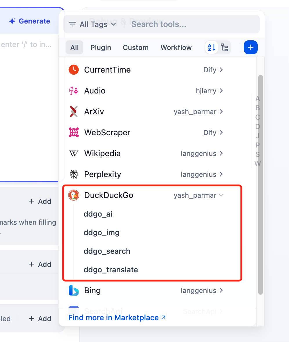Click the Perplexity tool icon
Viewport: 289px width, 342px height.
tap(74, 174)
